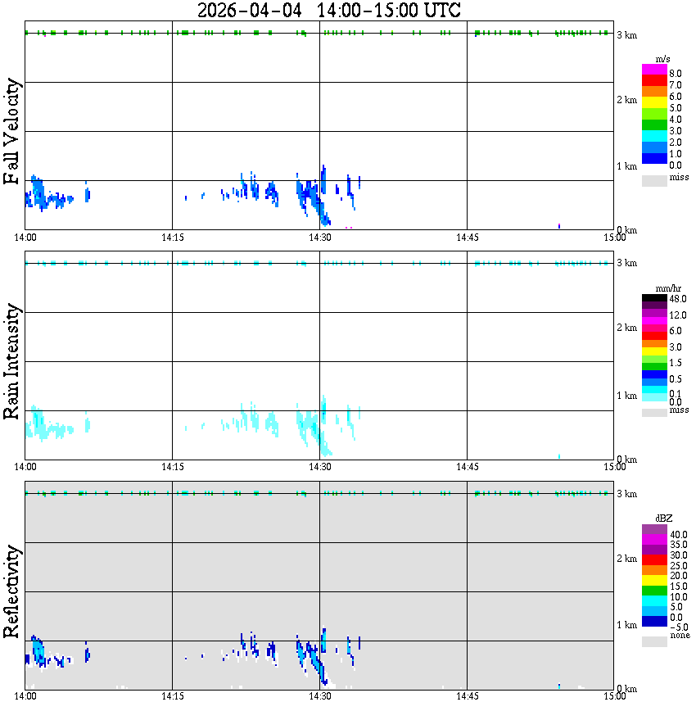Click the "m/s" unit label above the Fall Velocity legend

tap(662, 60)
